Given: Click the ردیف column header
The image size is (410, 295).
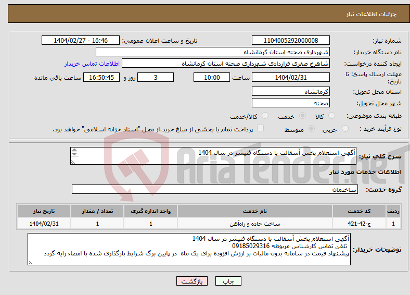Looking at the screenshot, I should [393, 211].
